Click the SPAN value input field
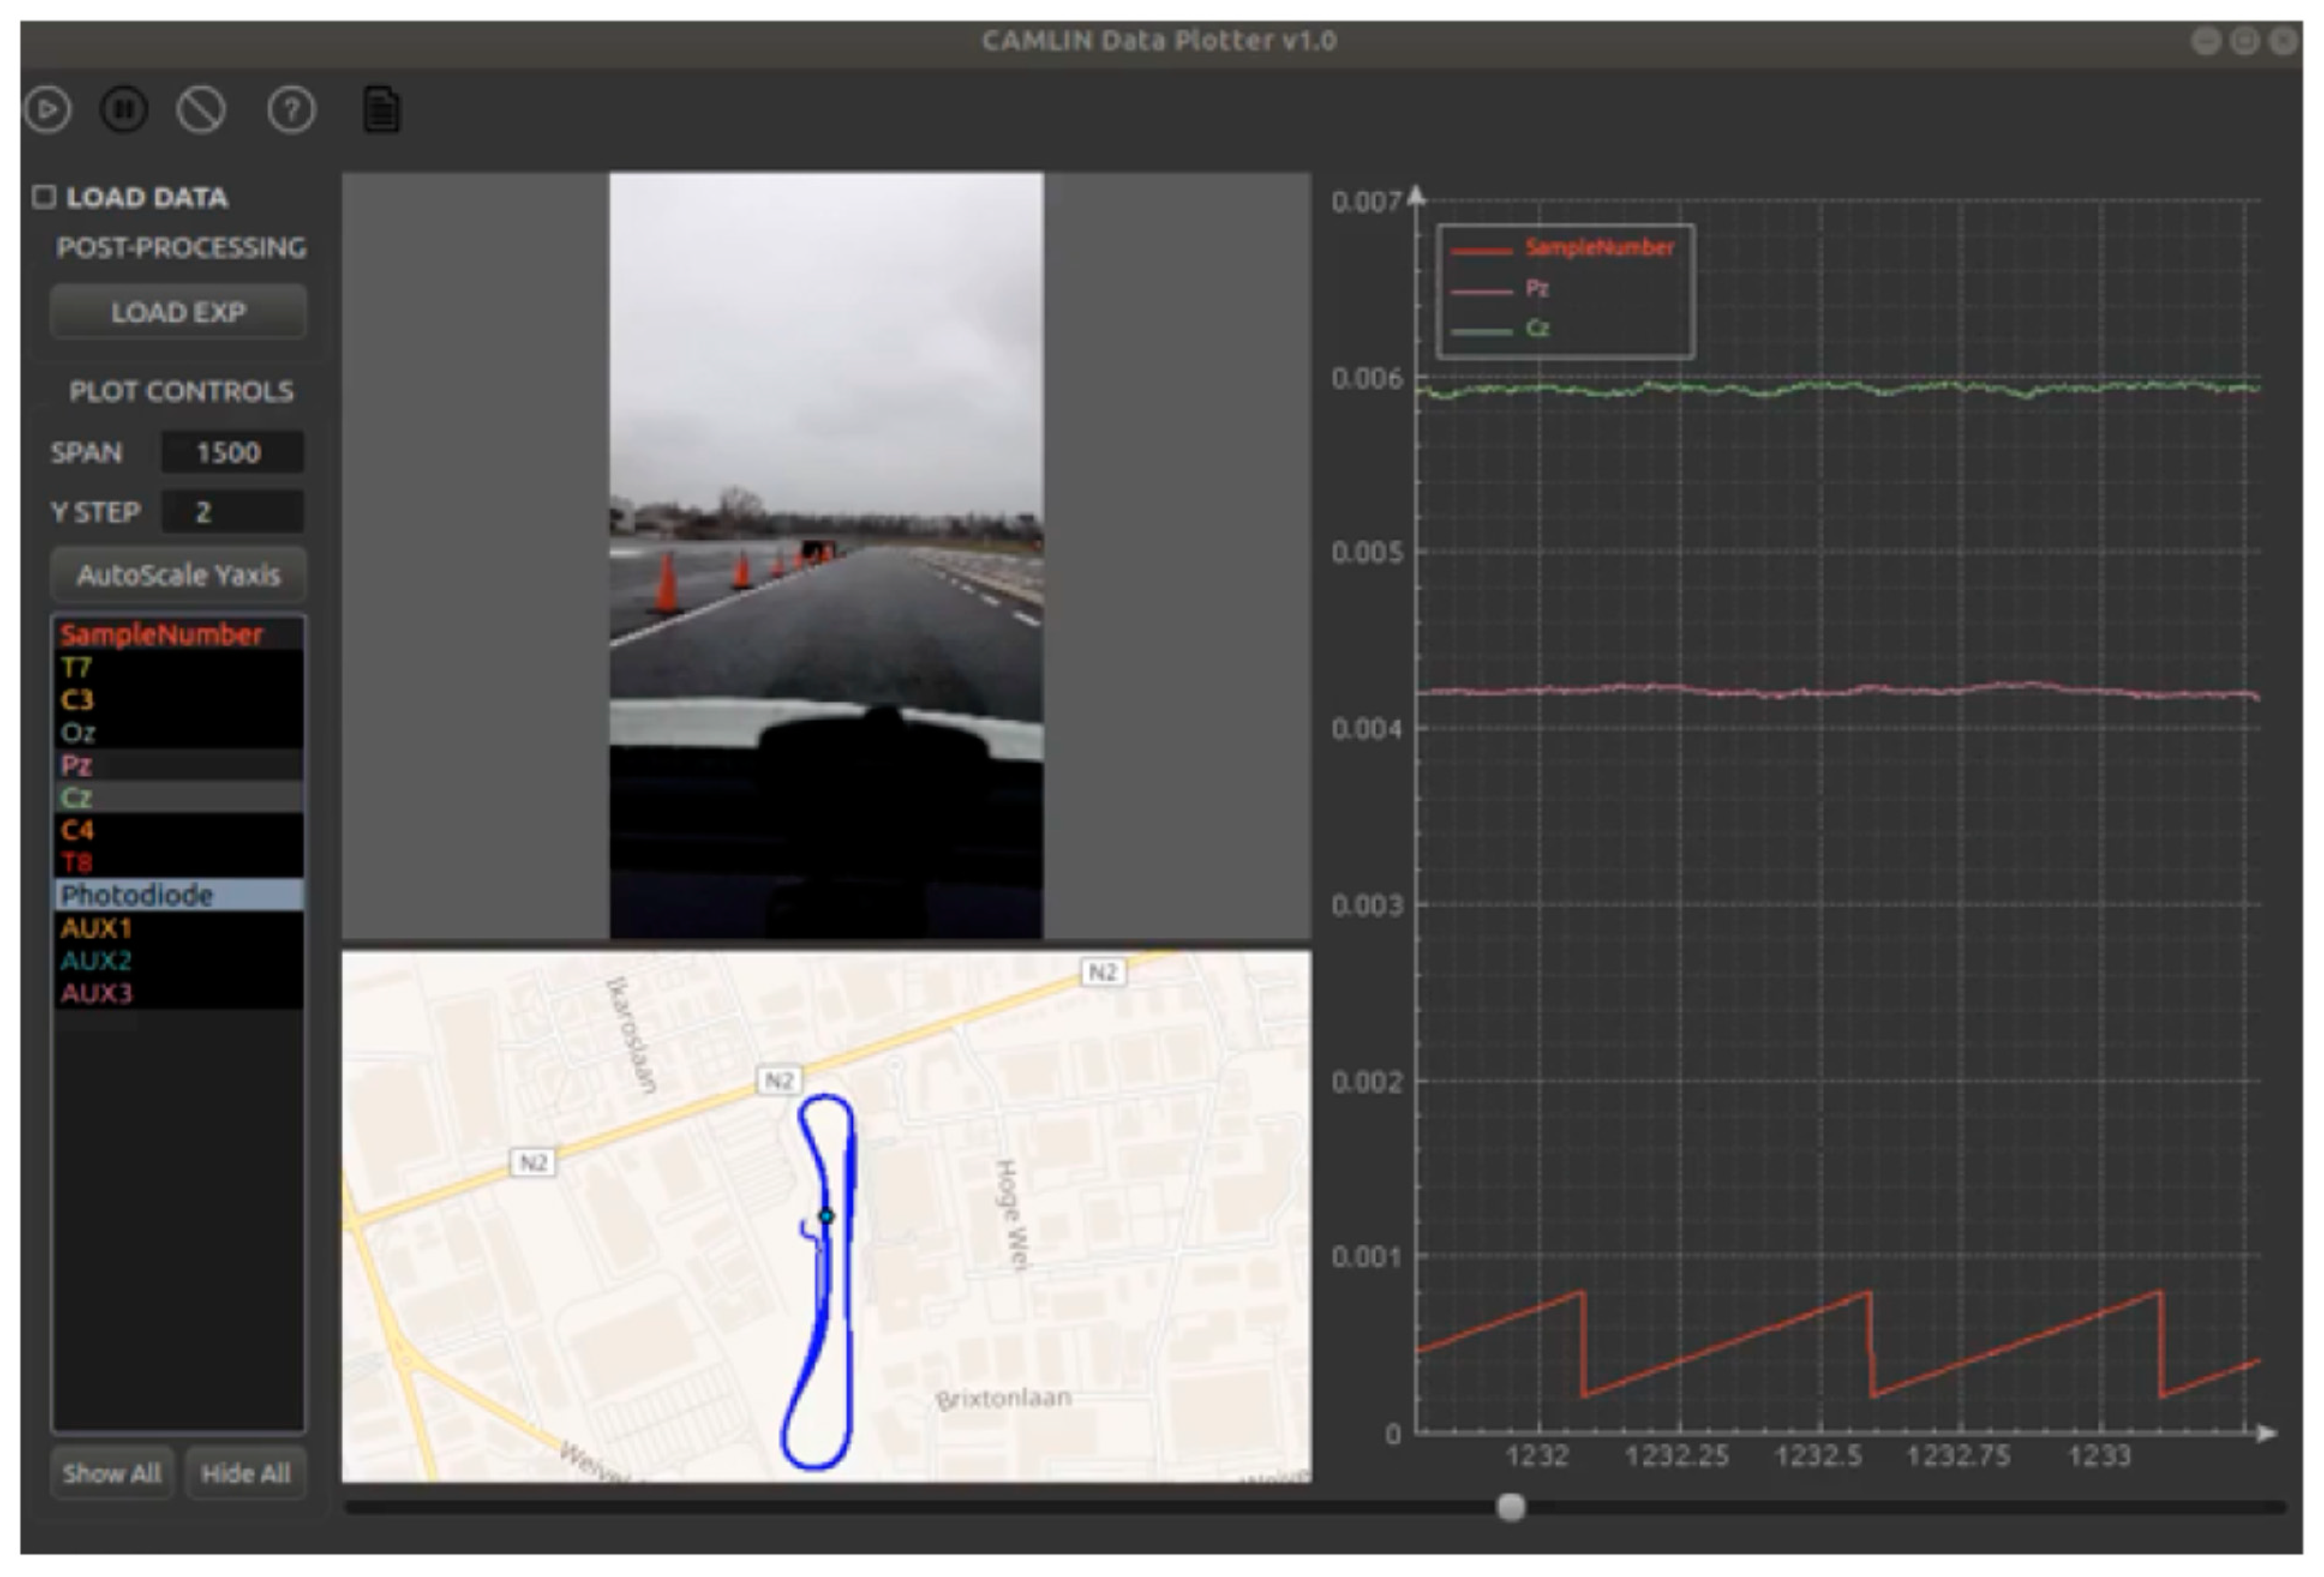The image size is (2324, 1577). [x=232, y=452]
